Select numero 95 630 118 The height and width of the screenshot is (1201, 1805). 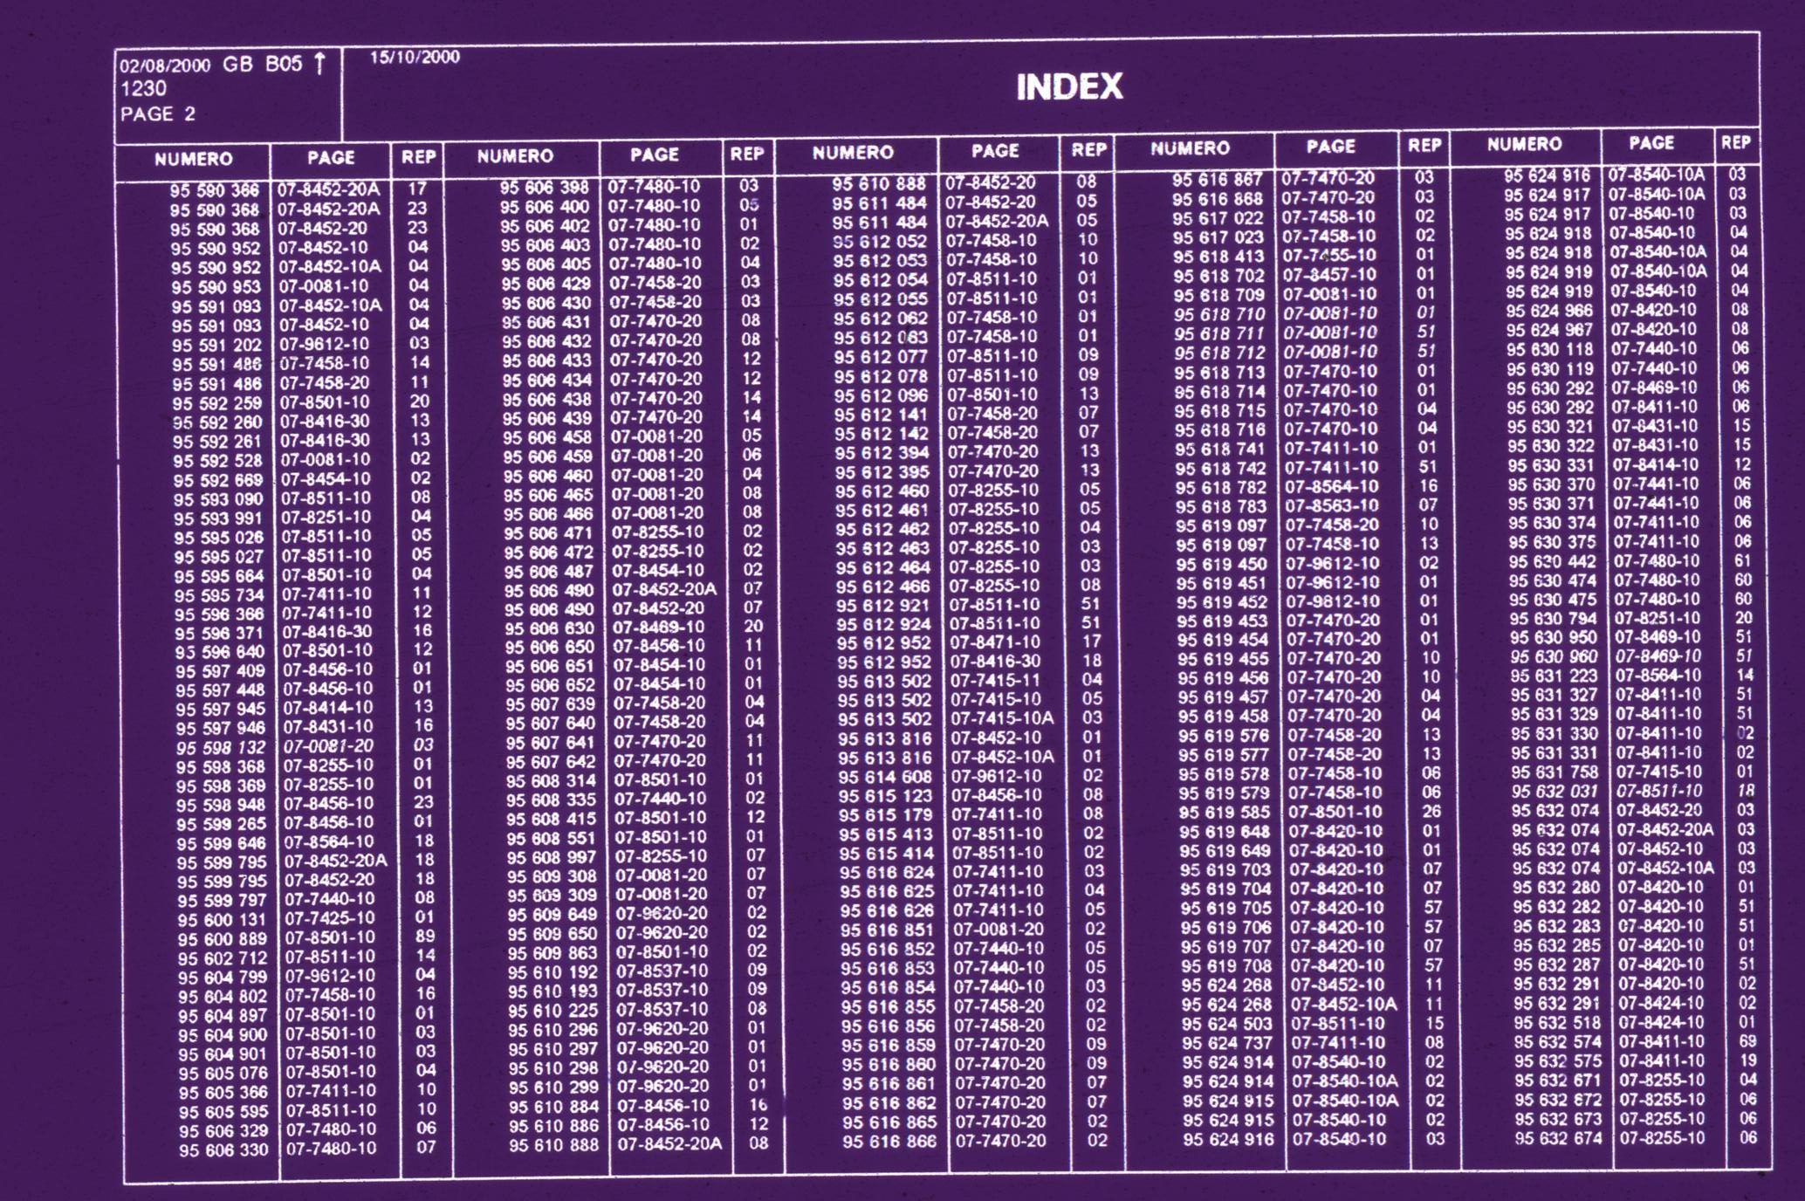[1550, 350]
